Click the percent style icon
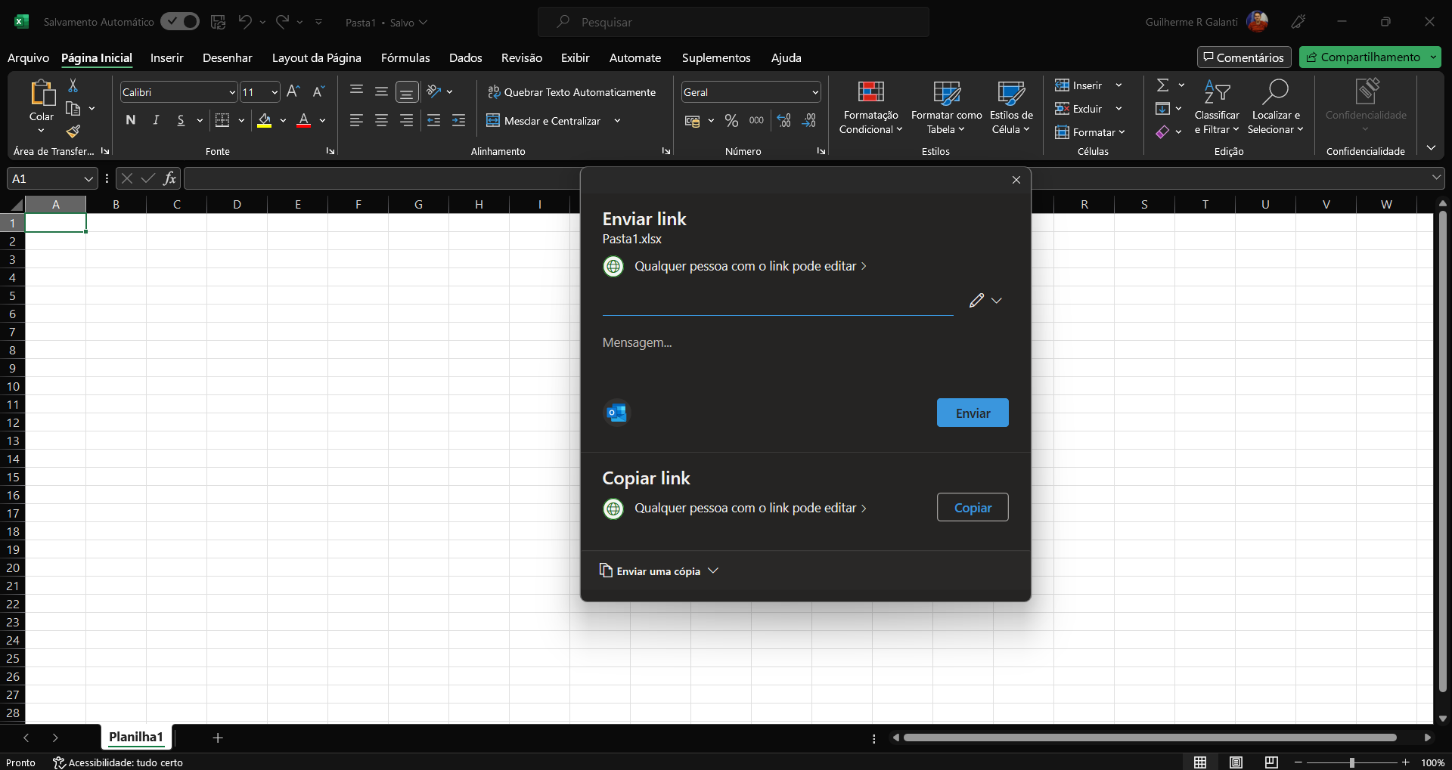Viewport: 1452px width, 770px height. click(x=731, y=121)
